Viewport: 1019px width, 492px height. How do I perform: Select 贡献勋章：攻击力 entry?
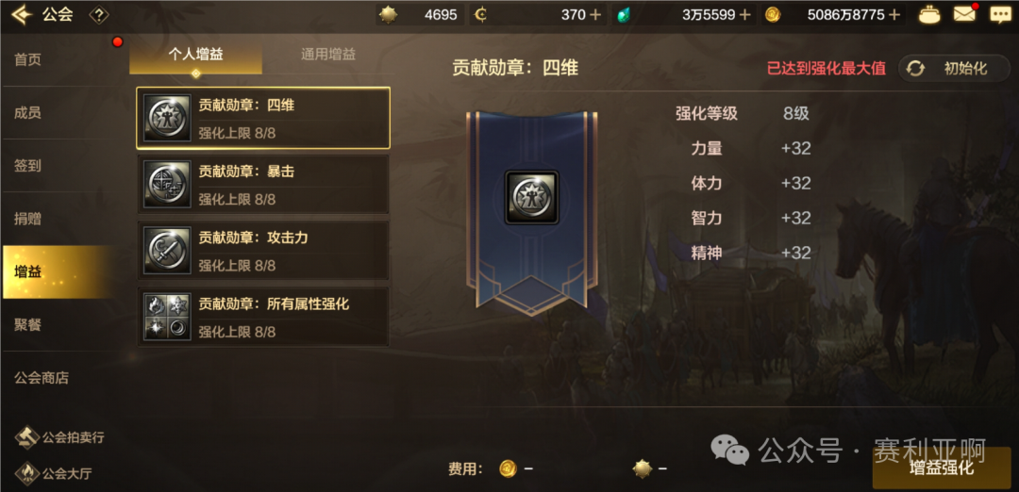(x=263, y=251)
